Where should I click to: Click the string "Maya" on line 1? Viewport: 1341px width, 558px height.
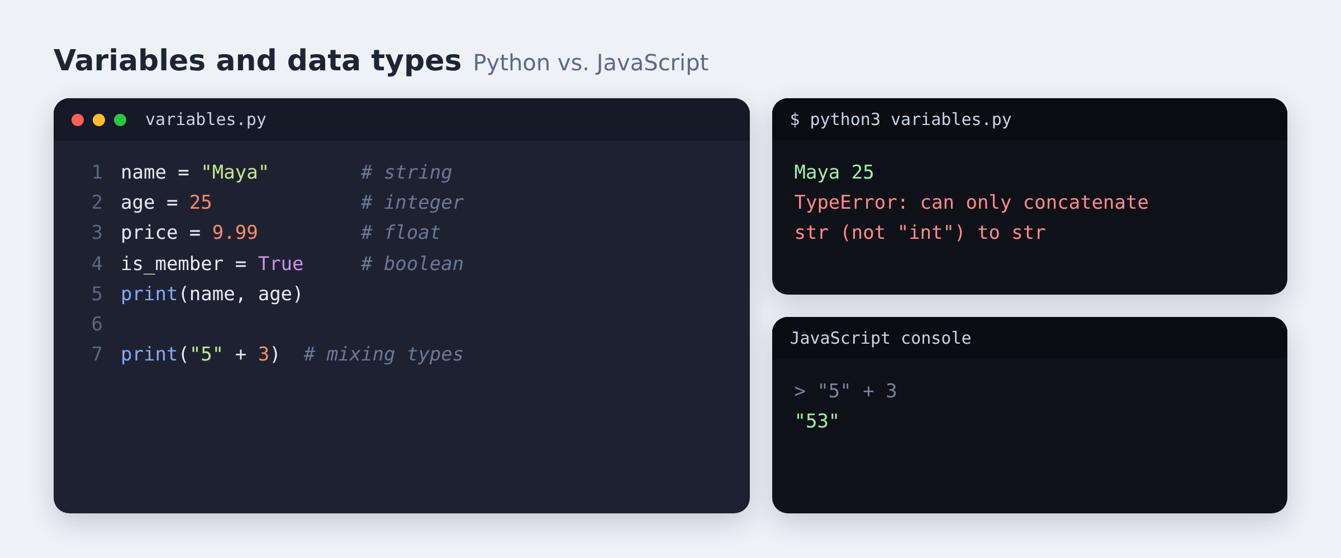point(235,172)
